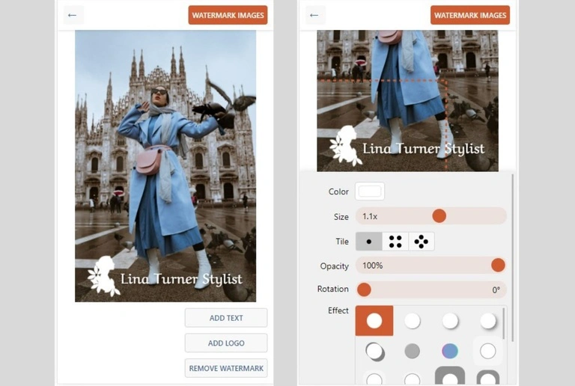Screen dimensions: 575x386
Task: Choose the blue-purple gradient circle effect
Action: [450, 351]
